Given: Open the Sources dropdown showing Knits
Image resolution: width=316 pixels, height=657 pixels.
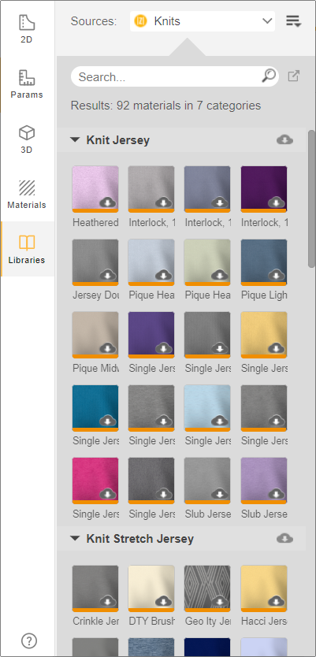Looking at the screenshot, I should pyautogui.click(x=203, y=21).
